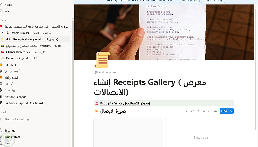This screenshot has height=147, width=258.
Task: Click the large scroll page icon
Action: click(x=102, y=60)
